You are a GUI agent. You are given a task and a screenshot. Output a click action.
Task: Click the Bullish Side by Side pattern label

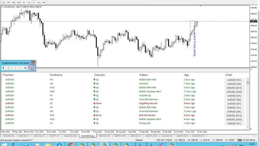[x=195, y=45]
